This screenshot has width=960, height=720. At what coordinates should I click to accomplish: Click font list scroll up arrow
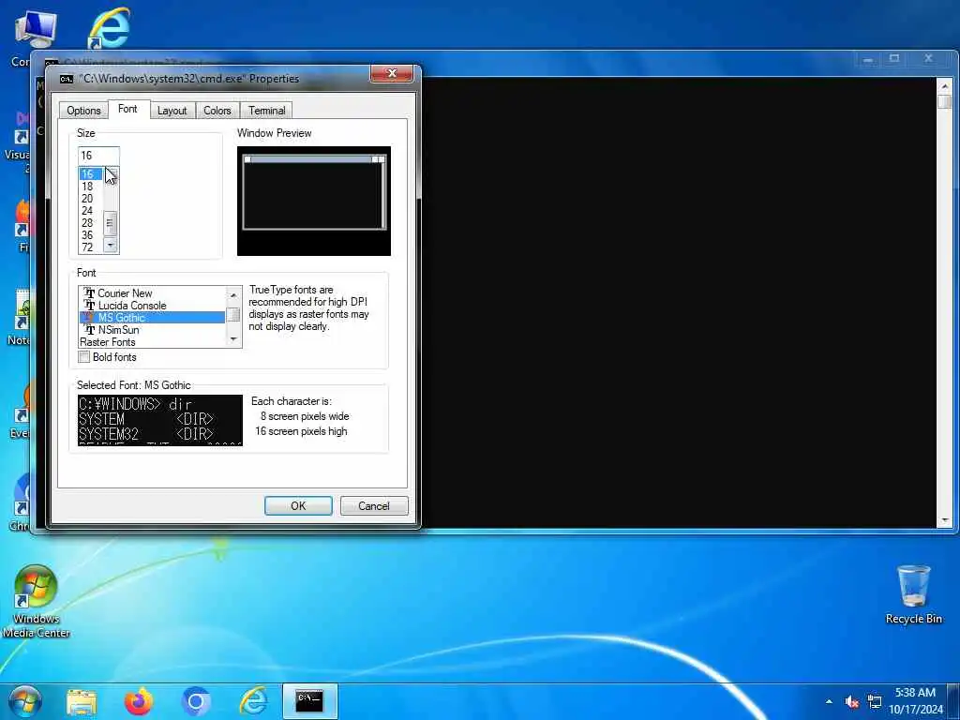tap(233, 295)
